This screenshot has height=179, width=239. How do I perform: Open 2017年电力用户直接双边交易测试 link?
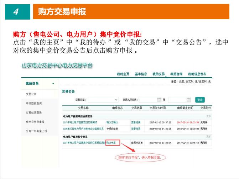tap(80, 122)
